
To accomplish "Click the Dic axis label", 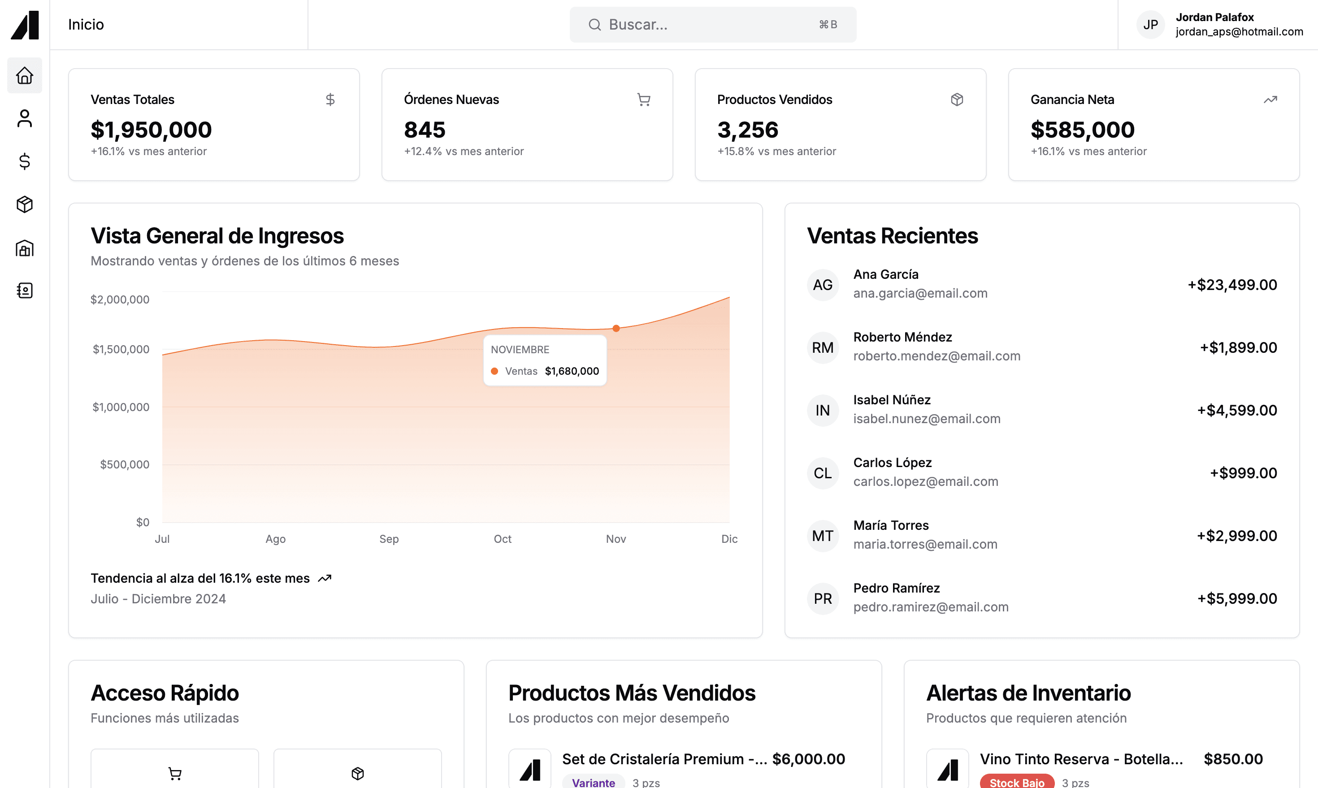I will (729, 539).
